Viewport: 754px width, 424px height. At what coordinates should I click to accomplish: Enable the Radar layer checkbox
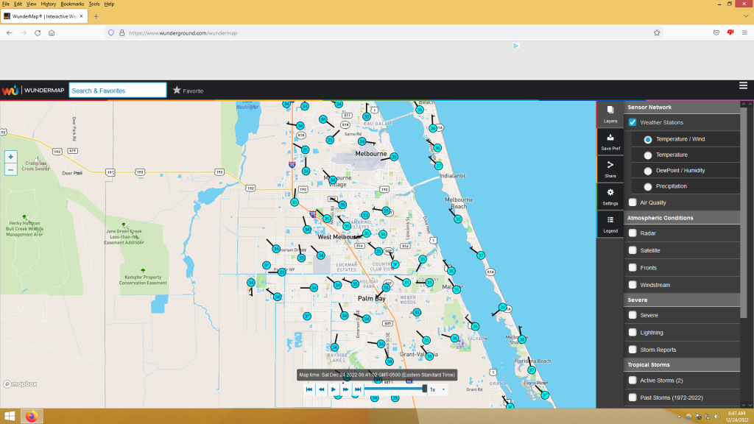click(x=633, y=233)
